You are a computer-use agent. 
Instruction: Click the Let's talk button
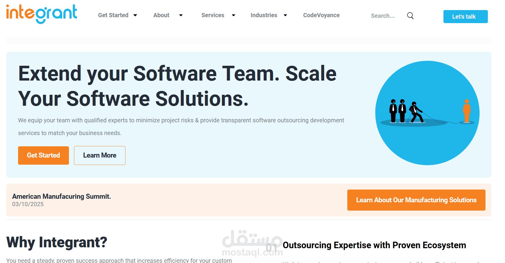point(465,17)
